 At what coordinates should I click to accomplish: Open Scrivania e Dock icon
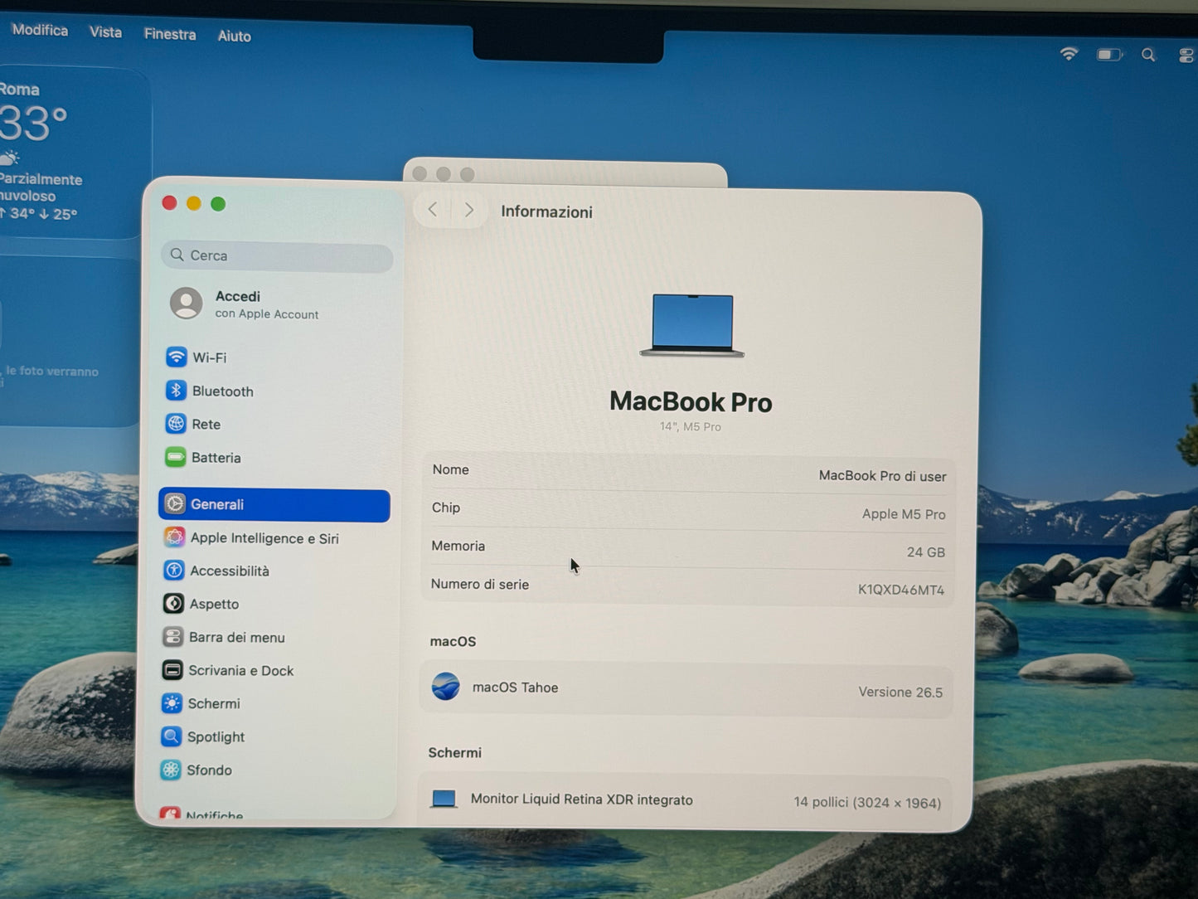click(x=172, y=670)
